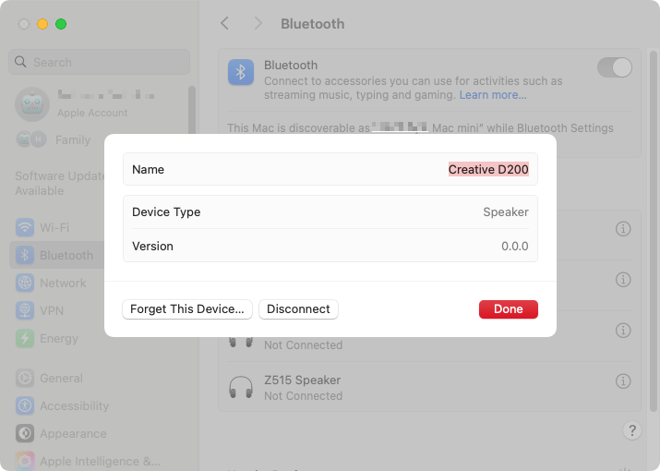Screen dimensions: 660x471
Task: Open Wi-Fi settings icon
Action: (25, 227)
